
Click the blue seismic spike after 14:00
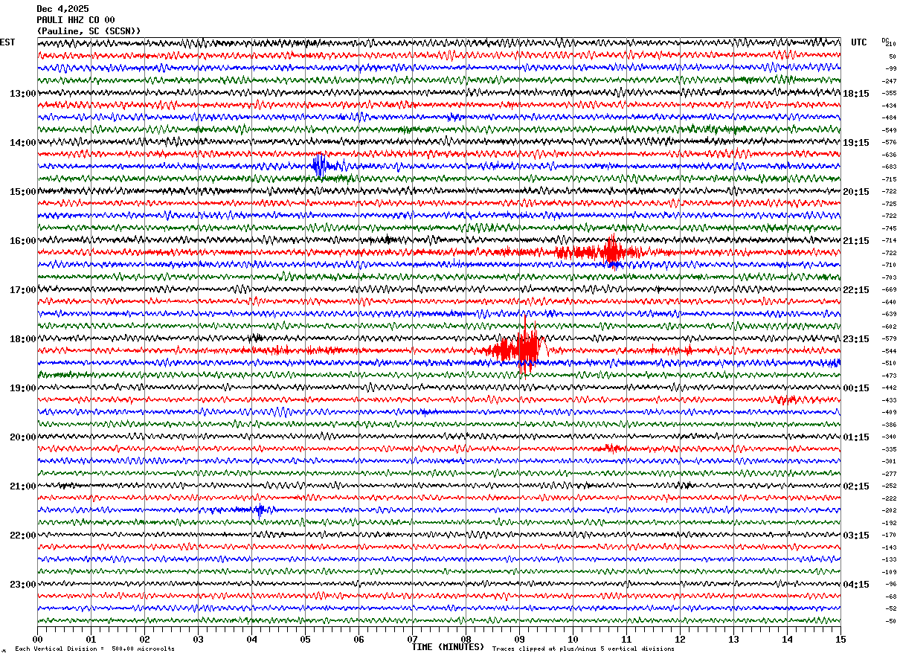tap(321, 166)
